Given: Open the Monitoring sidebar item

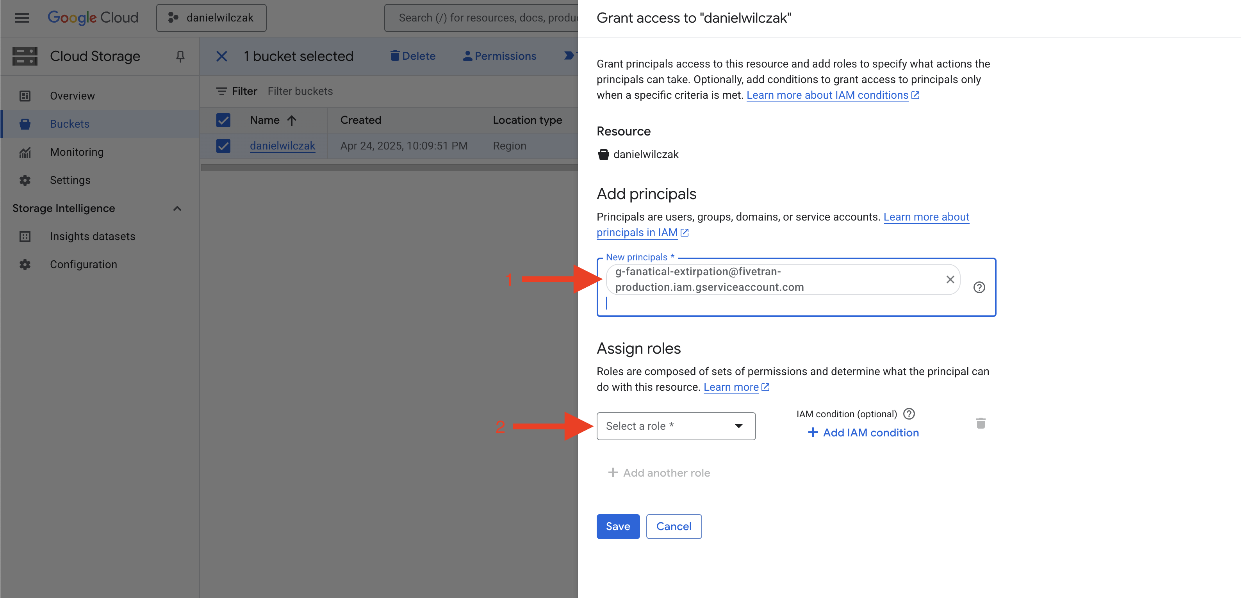Looking at the screenshot, I should tap(100, 152).
